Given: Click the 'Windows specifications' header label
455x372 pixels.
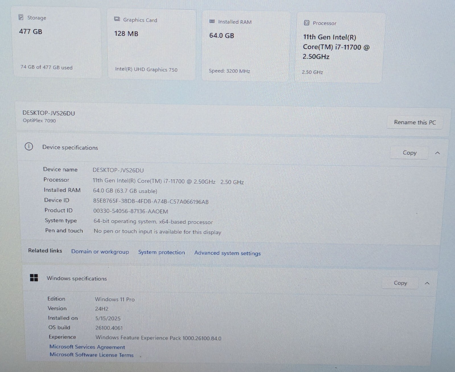Looking at the screenshot, I should 77,278.
